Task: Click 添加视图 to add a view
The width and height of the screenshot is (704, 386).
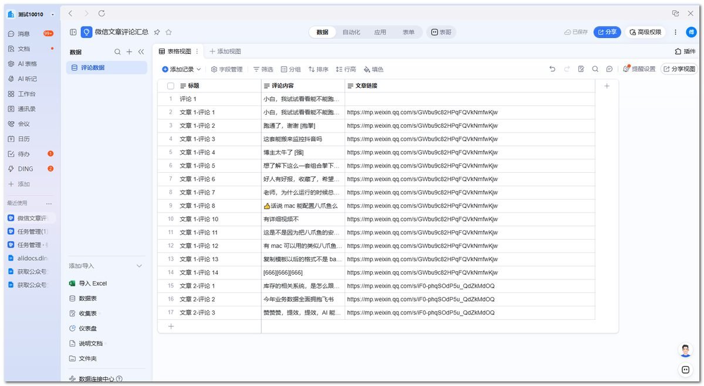Action: [x=226, y=52]
